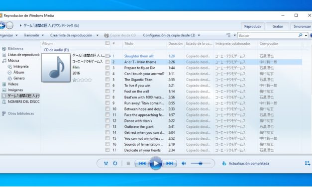Start playback with Play button
The height and width of the screenshot is (187, 312).
click(x=156, y=163)
